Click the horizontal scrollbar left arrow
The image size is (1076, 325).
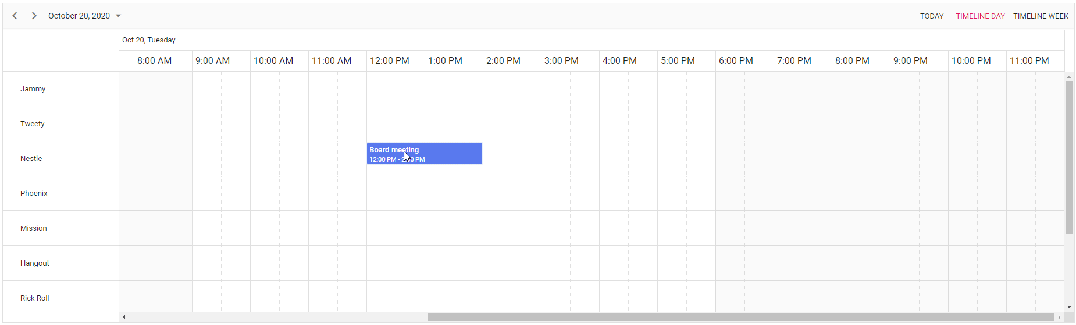(123, 317)
